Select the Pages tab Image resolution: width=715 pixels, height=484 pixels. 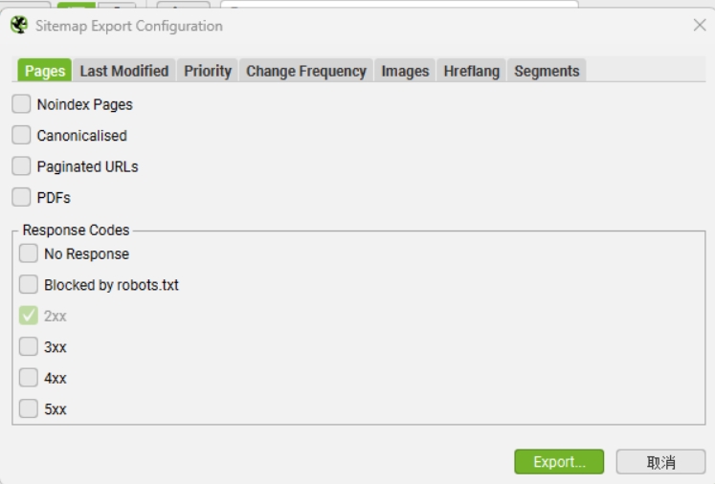(45, 70)
